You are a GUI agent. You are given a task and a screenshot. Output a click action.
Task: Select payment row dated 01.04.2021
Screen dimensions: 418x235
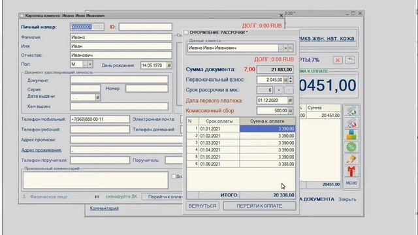pyautogui.click(x=241, y=149)
